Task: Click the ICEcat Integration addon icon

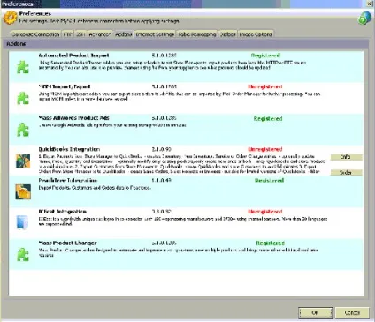Action: [23, 222]
